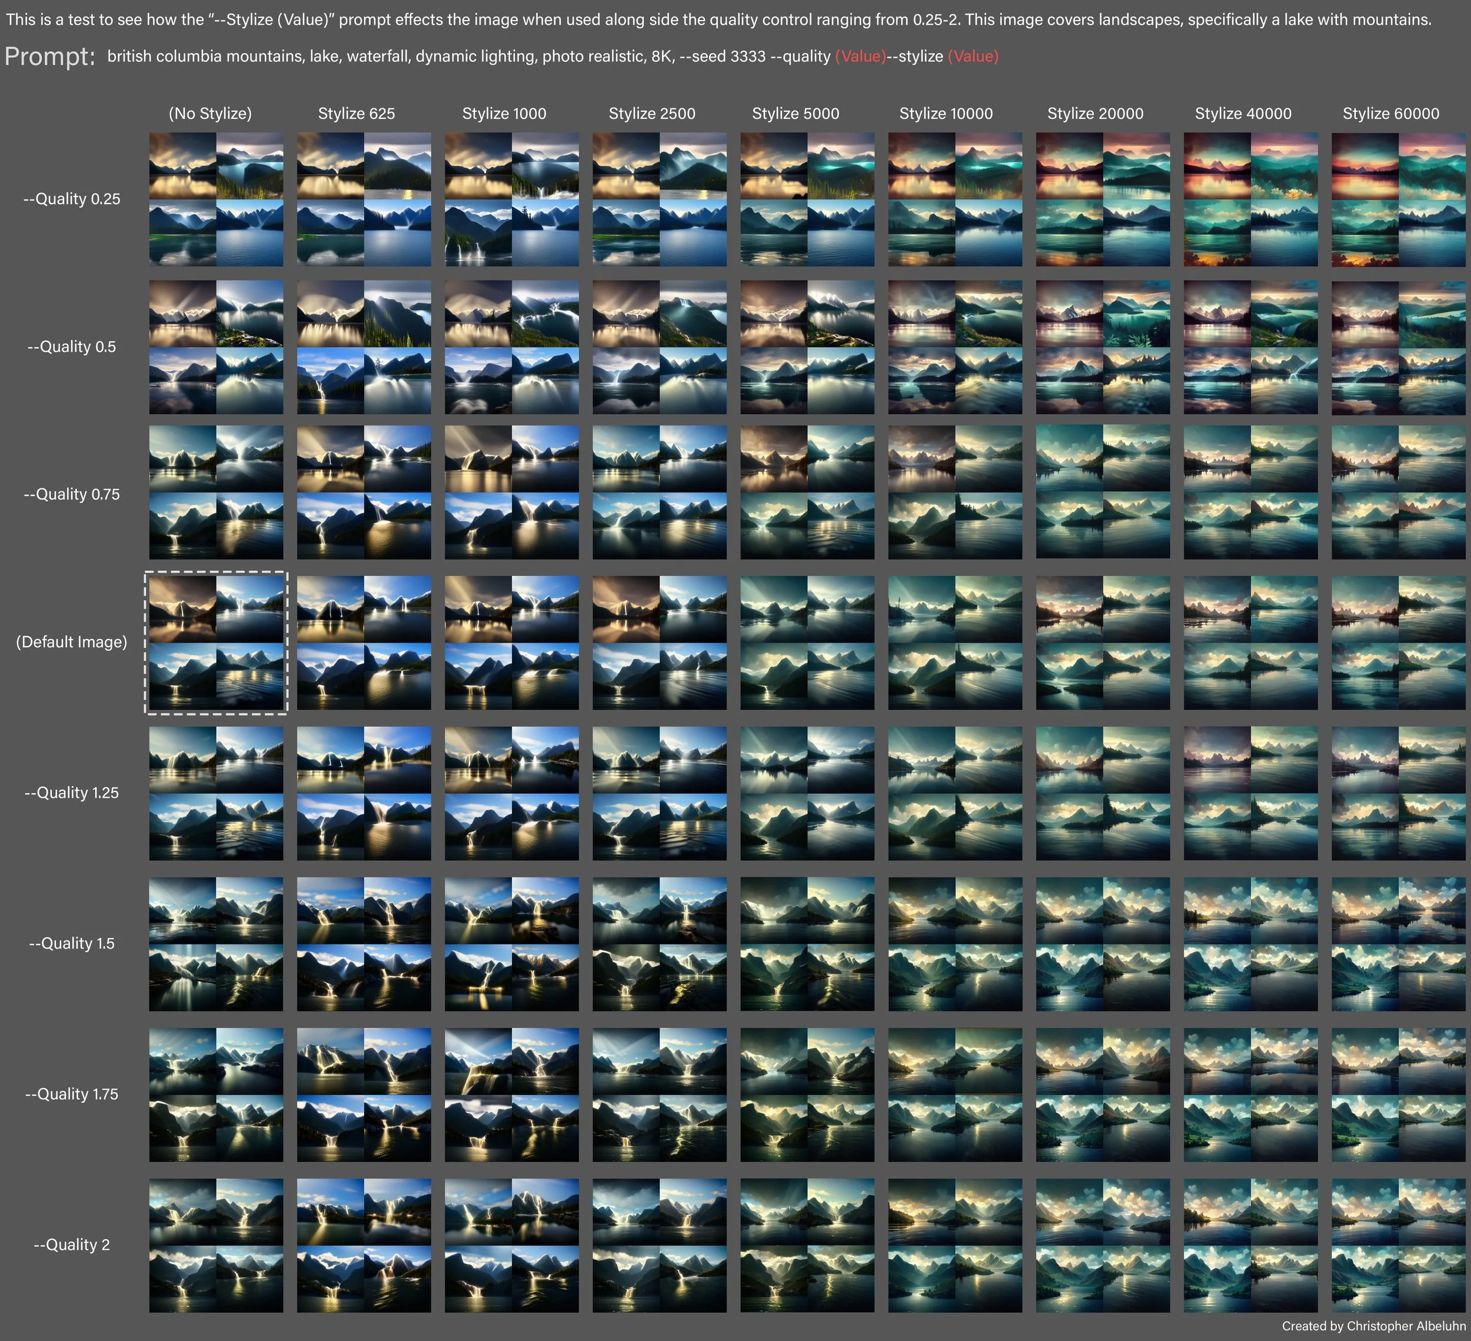
Task: Click the (No Stylize) column header
Action: point(210,113)
